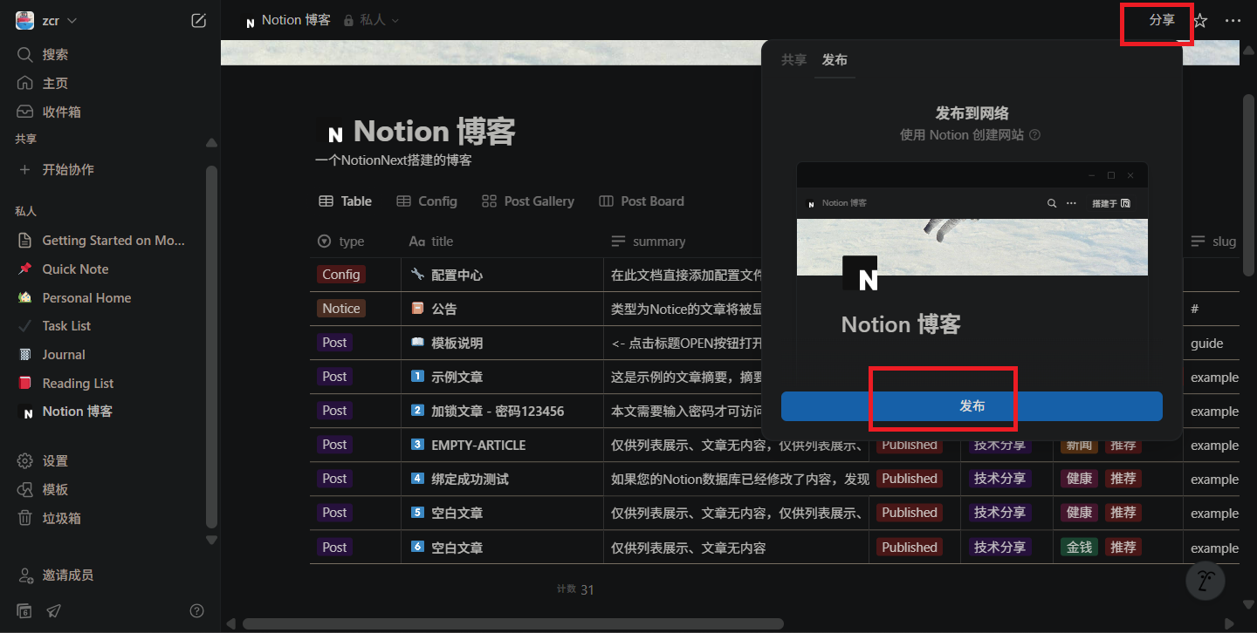This screenshot has width=1257, height=633.
Task: Click the number 3 icon of EMPTY-ARTICLE
Action: (x=417, y=445)
